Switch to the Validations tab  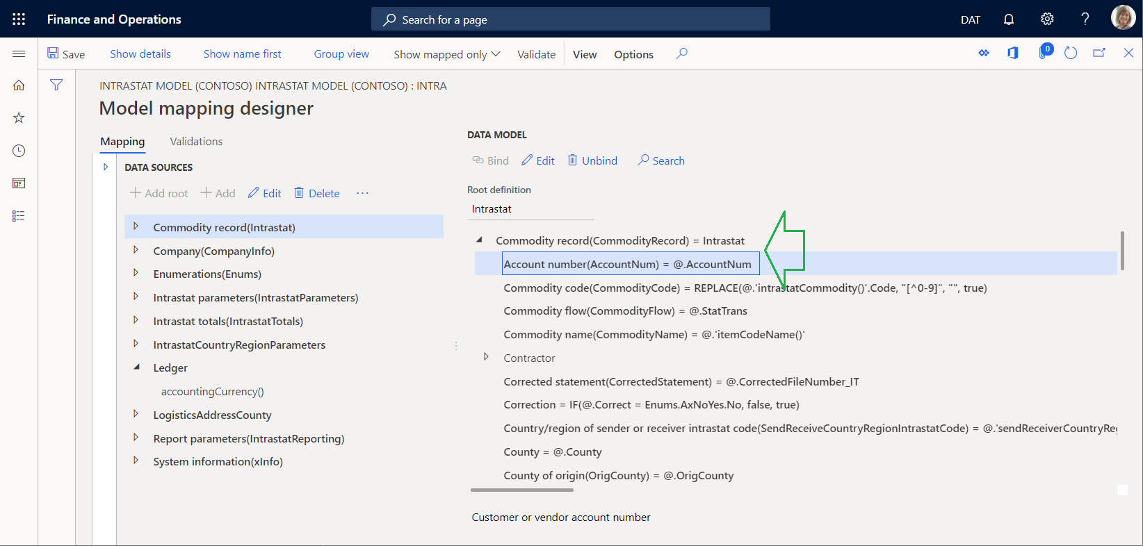click(196, 141)
